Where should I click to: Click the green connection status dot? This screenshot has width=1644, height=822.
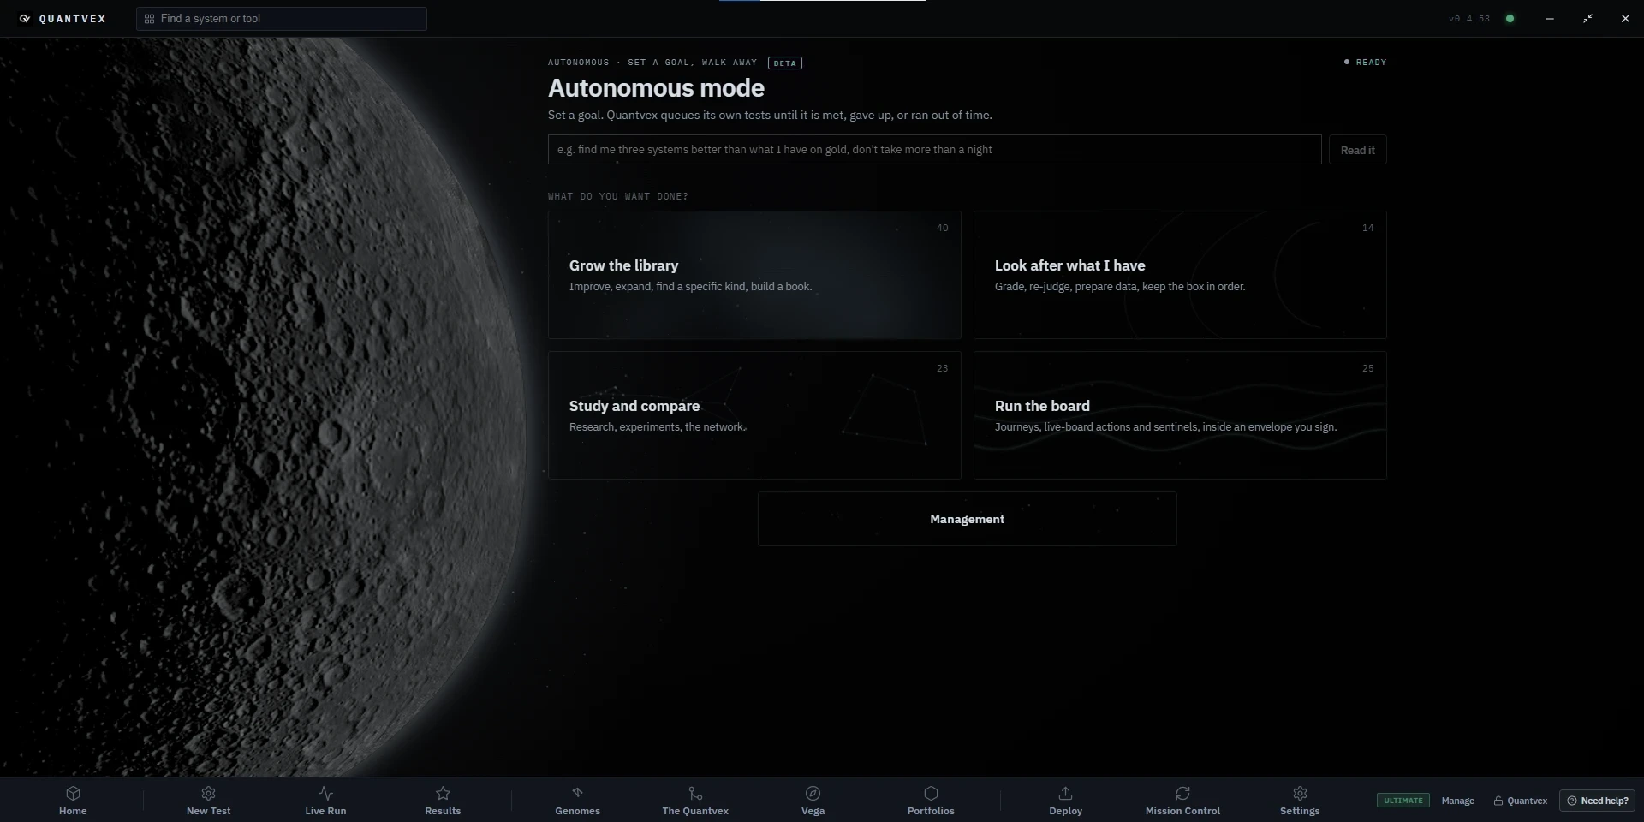(1510, 18)
